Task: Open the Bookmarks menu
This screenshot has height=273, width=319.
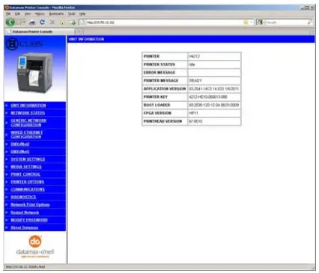Action: tap(56, 13)
